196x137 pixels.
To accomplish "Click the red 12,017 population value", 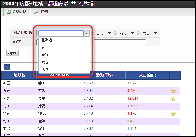I will coord(133,98).
